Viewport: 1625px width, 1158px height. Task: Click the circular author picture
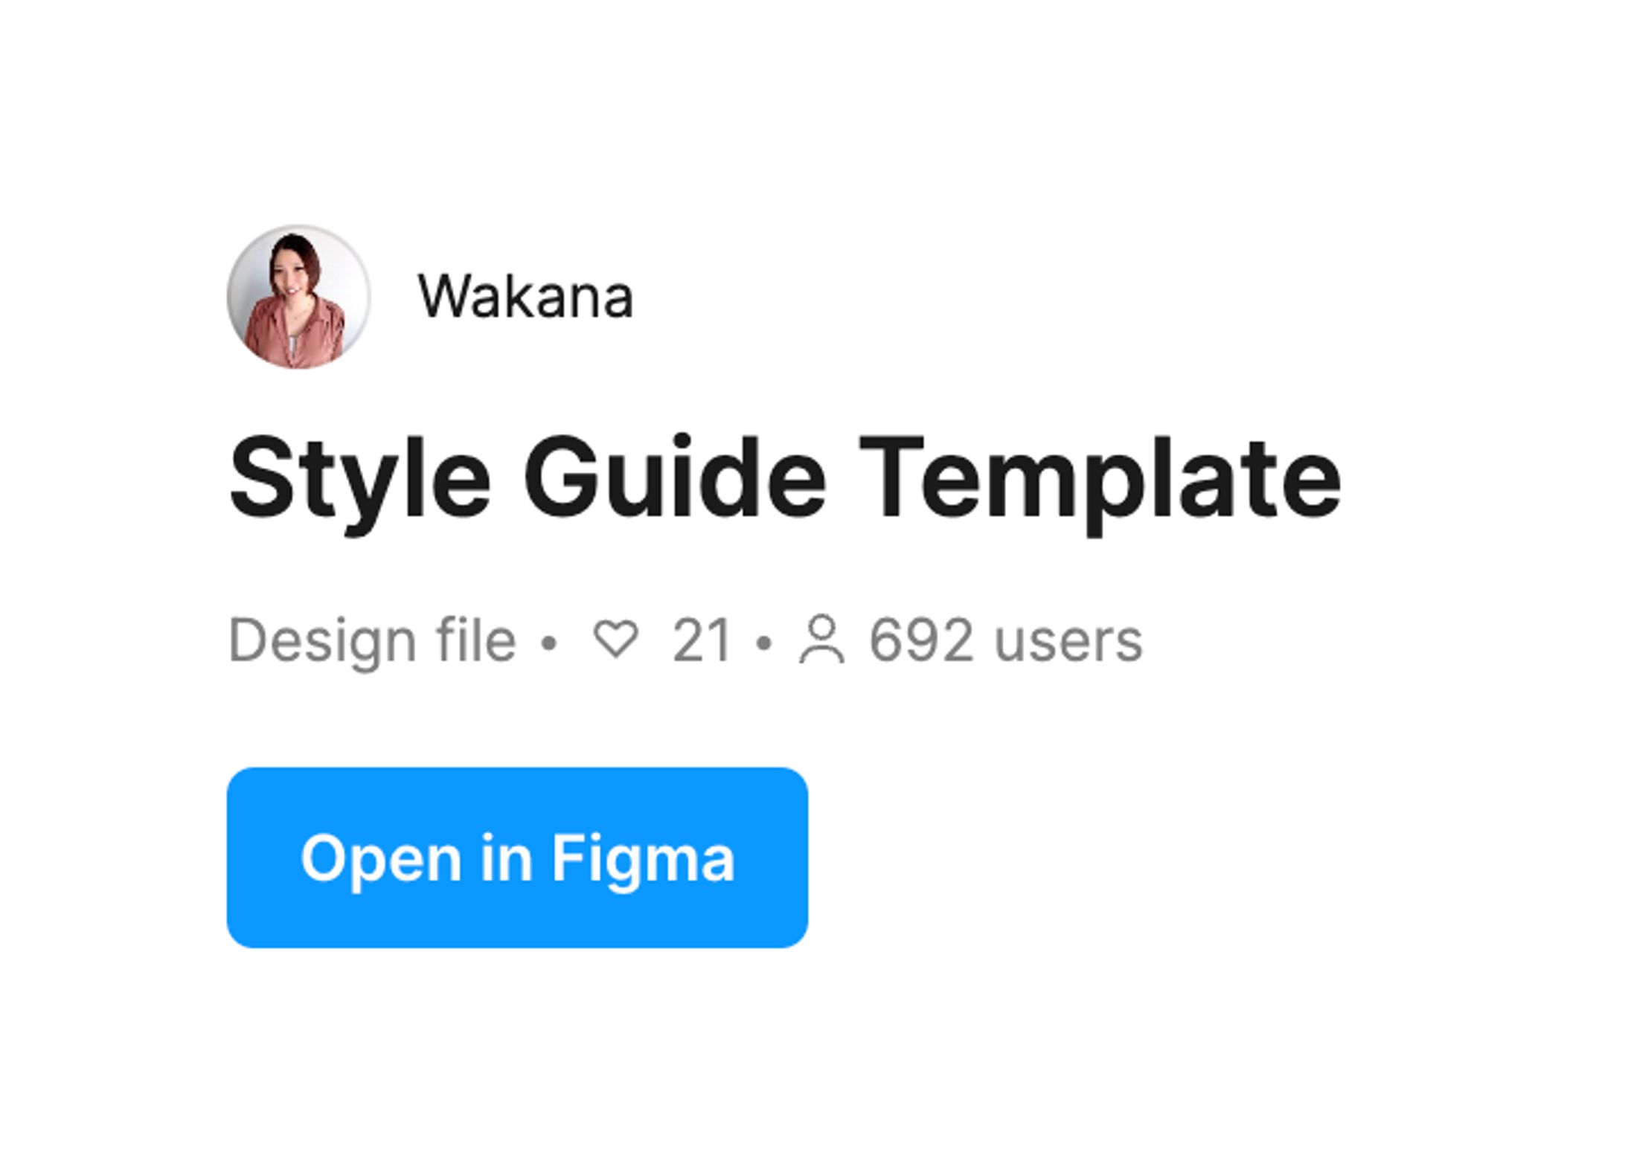tap(298, 297)
